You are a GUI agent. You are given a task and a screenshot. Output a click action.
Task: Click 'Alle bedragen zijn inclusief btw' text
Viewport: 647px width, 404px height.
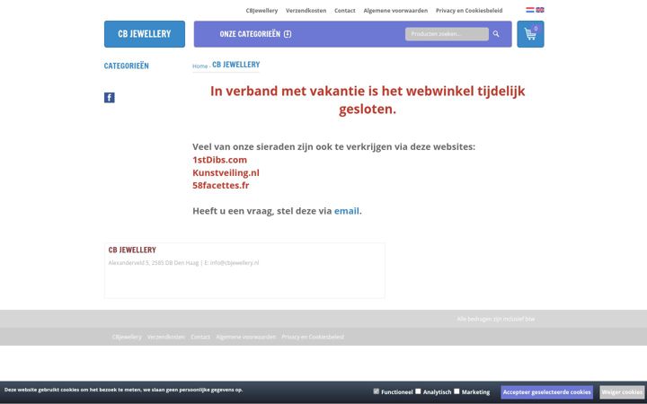coord(495,319)
